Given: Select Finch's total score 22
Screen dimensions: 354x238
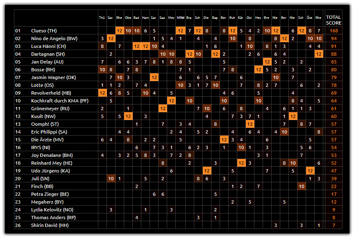Looking at the screenshot, I should click(334, 186).
